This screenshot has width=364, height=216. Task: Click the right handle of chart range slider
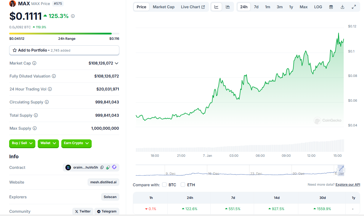[x=344, y=170]
